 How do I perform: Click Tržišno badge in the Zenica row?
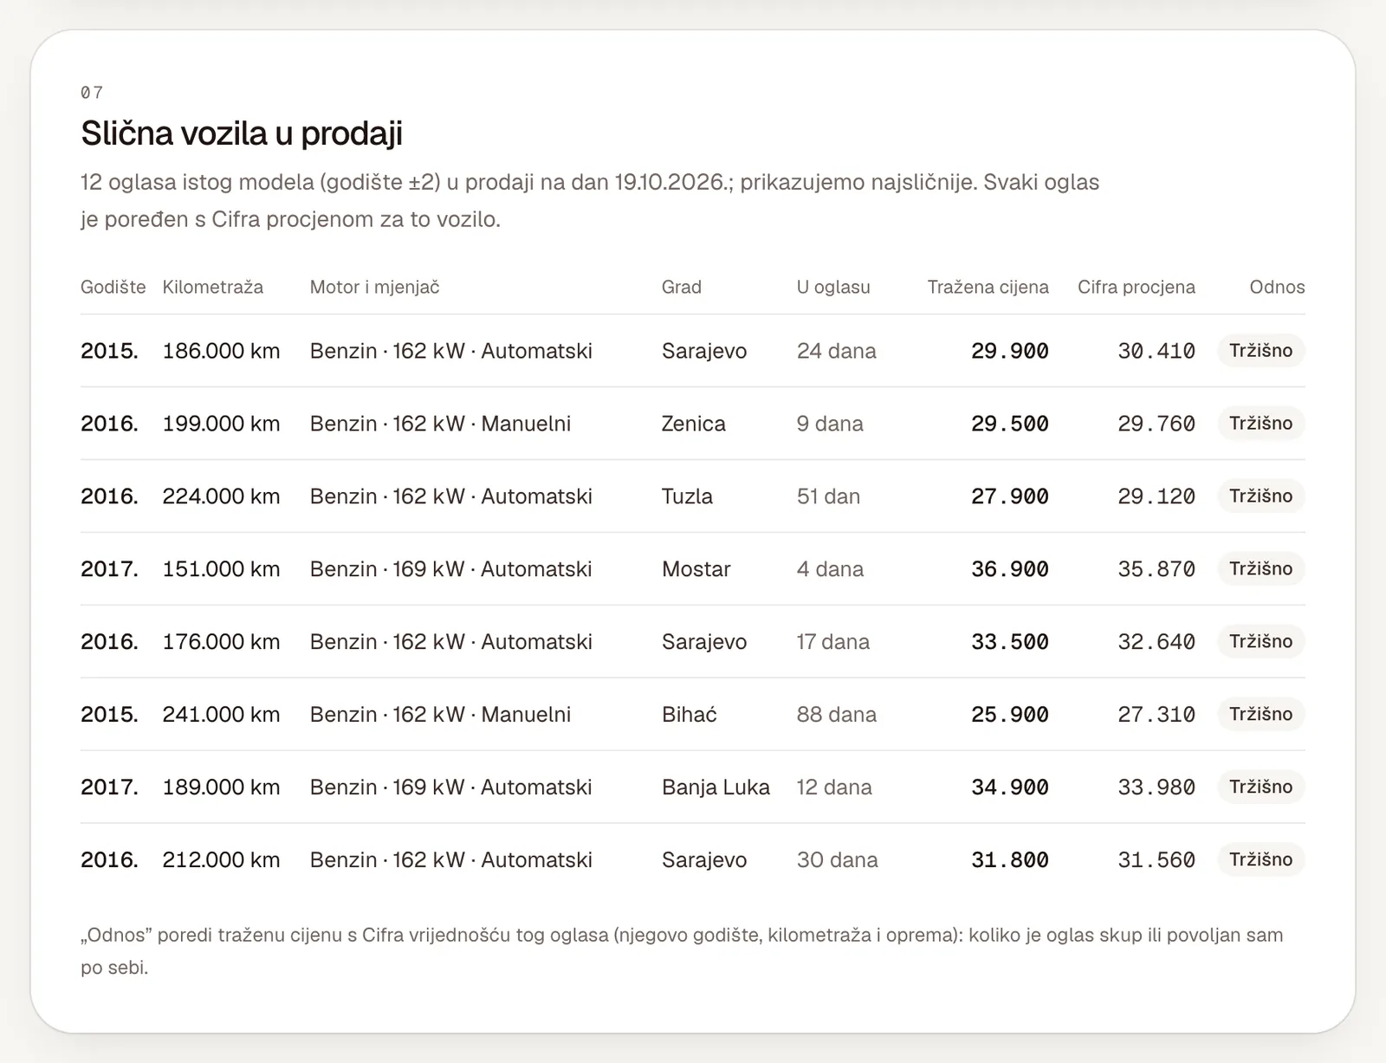1261,424
